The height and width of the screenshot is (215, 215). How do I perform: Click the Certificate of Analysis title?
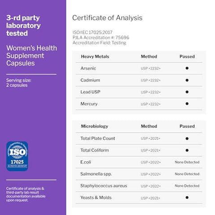(107, 18)
